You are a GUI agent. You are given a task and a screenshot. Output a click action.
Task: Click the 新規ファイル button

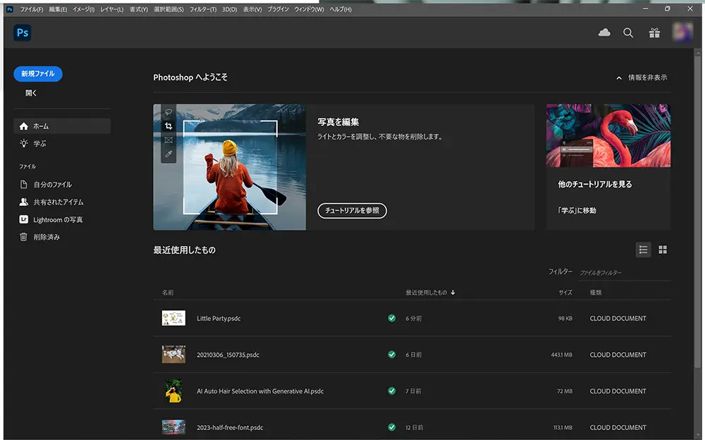point(38,74)
